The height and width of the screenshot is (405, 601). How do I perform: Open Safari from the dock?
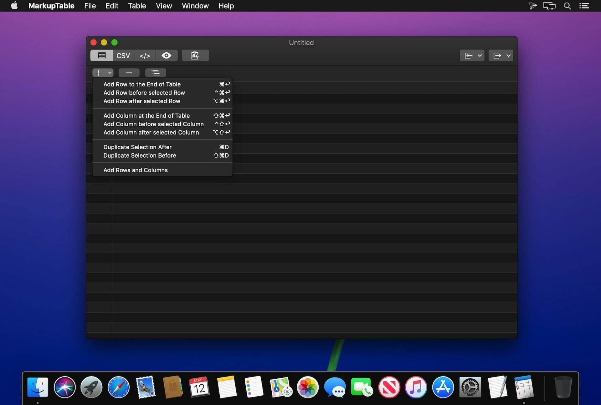118,387
